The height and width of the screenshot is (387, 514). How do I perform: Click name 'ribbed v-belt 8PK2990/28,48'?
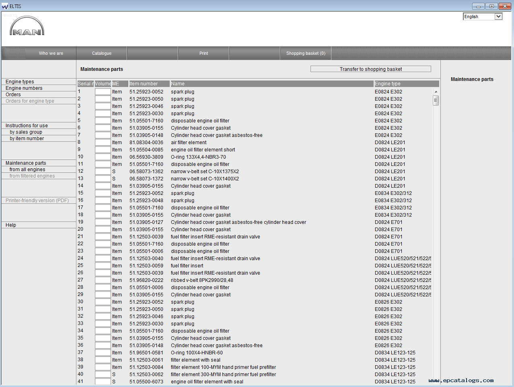pos(202,280)
